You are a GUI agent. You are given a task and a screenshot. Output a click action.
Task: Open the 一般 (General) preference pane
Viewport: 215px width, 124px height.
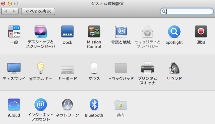pos(14,31)
